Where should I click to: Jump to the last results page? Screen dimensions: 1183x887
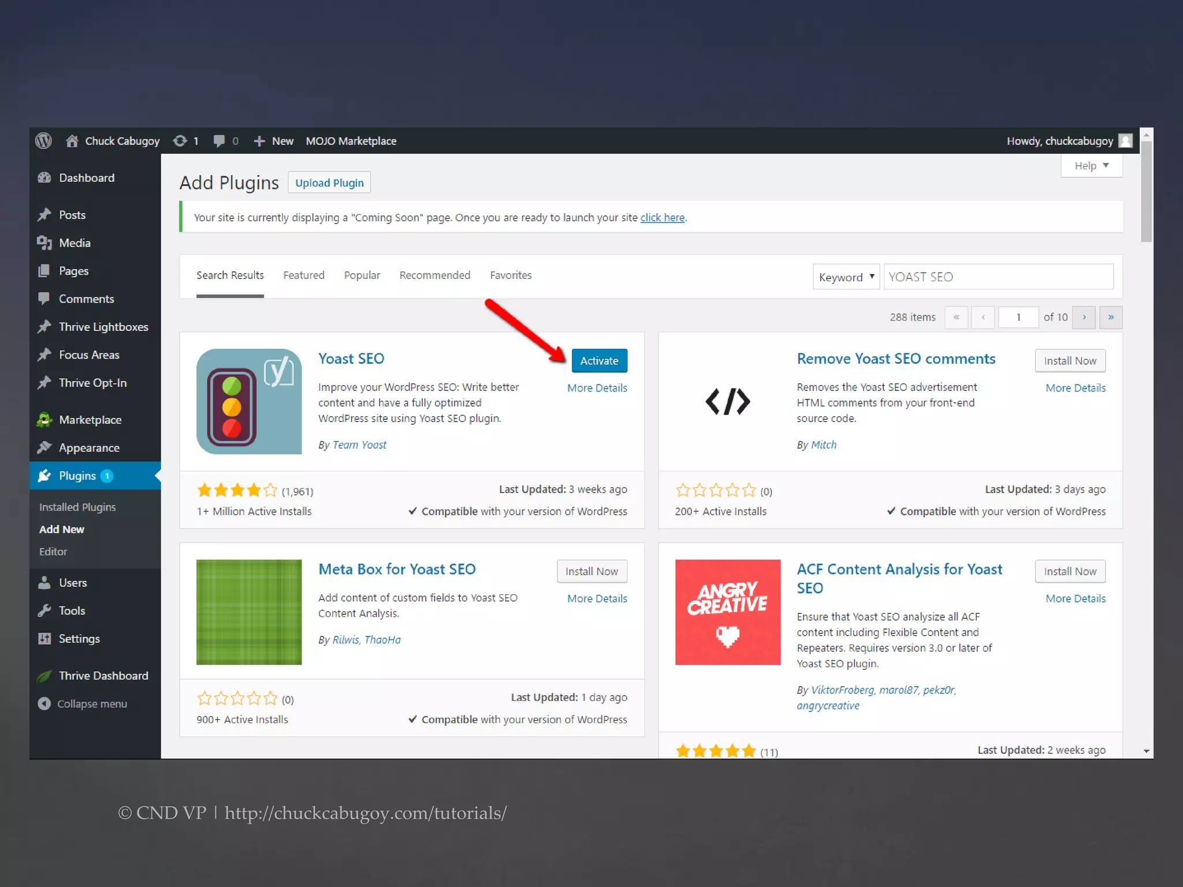(x=1111, y=317)
